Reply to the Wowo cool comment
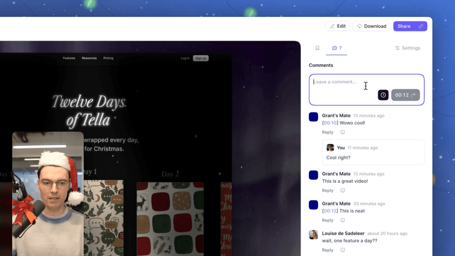 click(328, 132)
